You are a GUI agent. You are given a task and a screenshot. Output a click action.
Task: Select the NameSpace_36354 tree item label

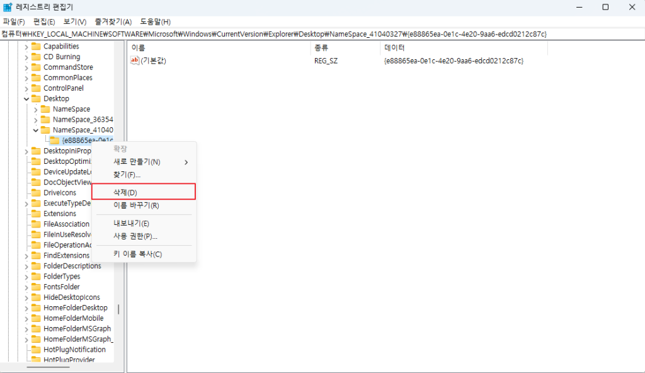pos(83,119)
